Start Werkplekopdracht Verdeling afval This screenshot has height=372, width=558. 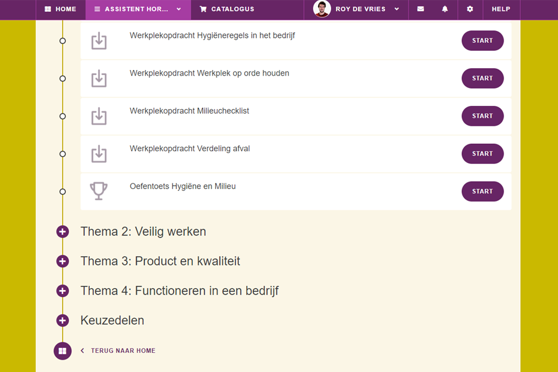tap(482, 154)
